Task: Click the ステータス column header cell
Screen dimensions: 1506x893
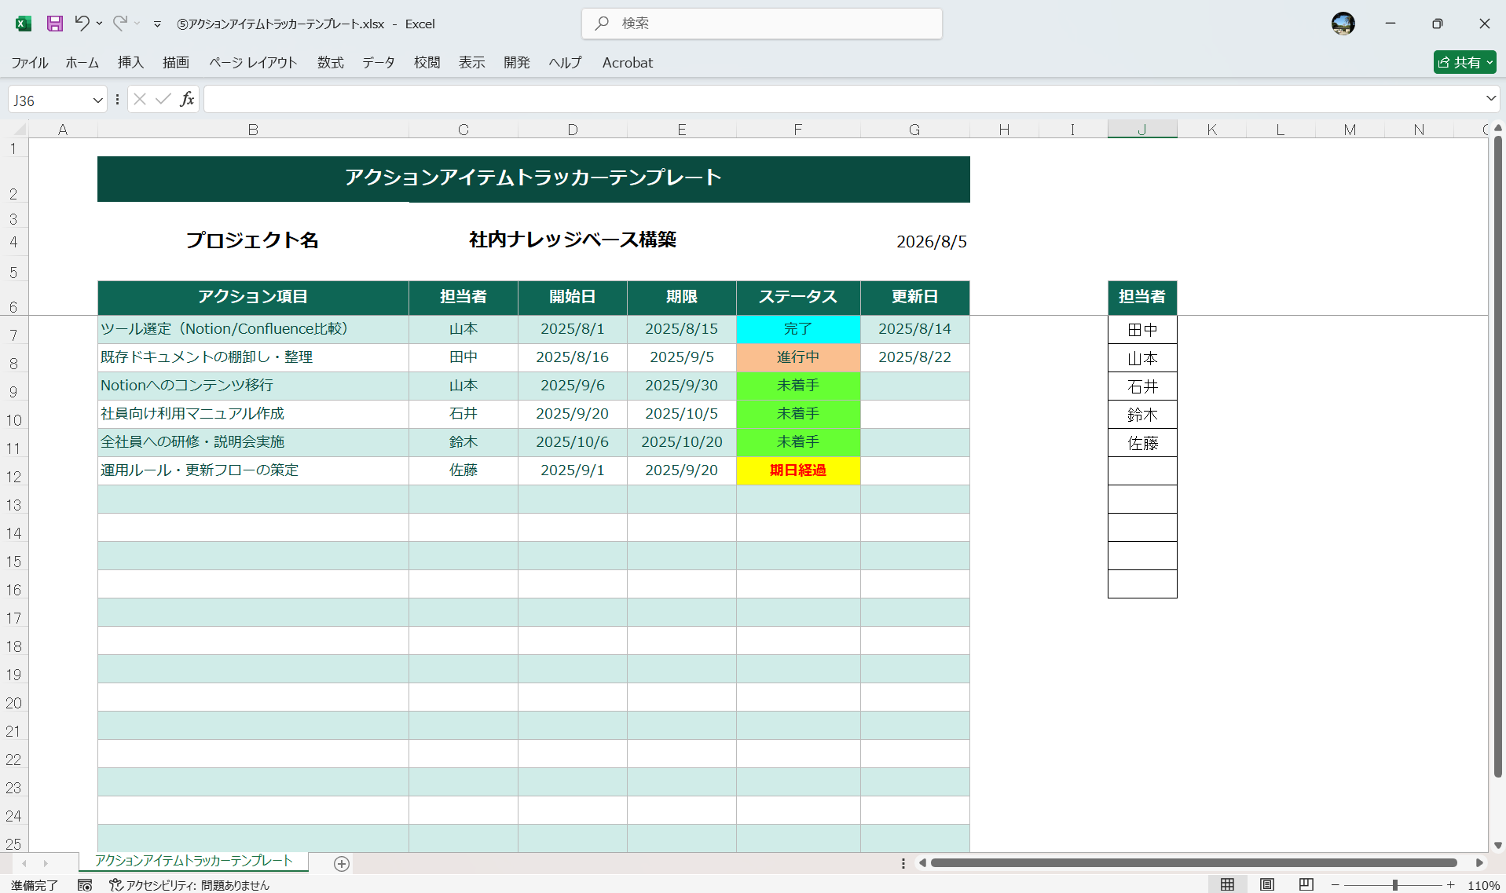Action: (x=798, y=297)
